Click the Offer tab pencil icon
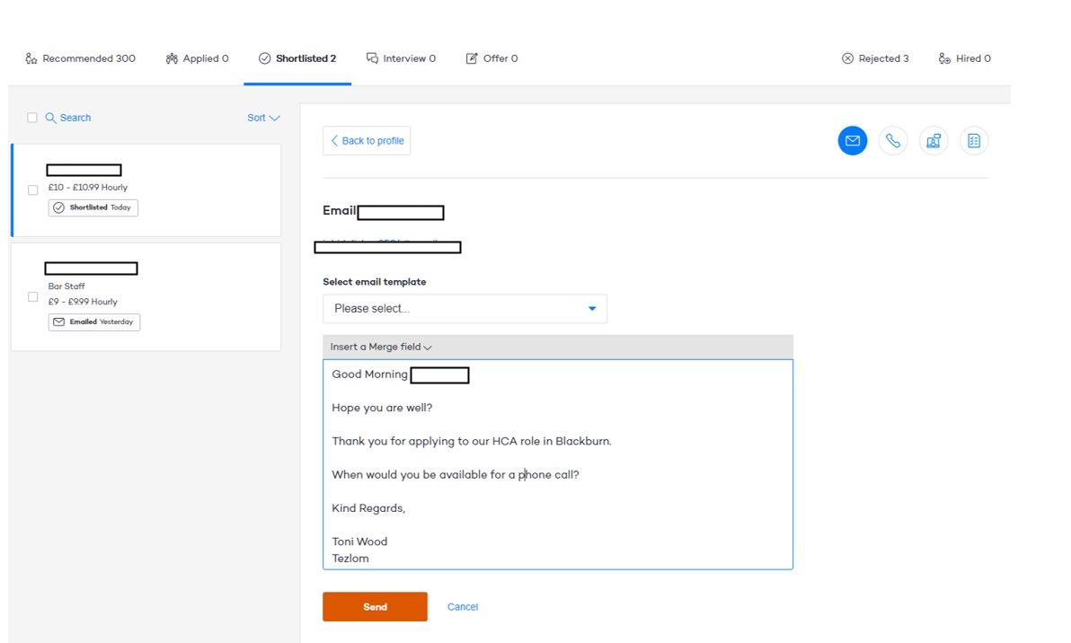1071x643 pixels. pos(472,58)
